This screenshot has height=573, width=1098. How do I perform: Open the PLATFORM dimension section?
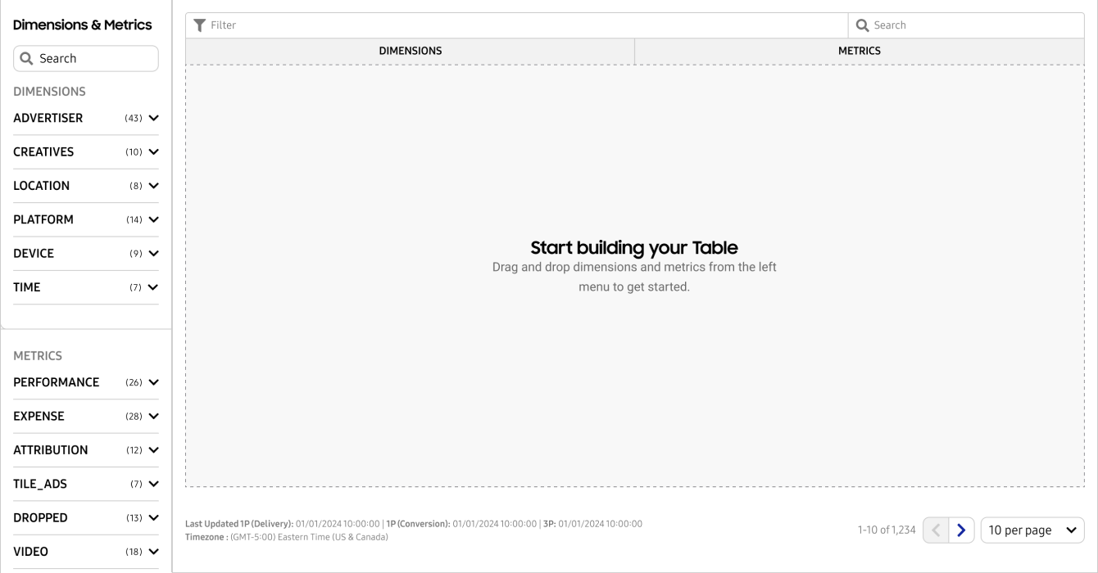(153, 219)
